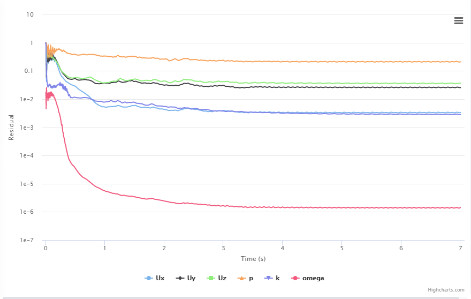Click the "Residual" y-axis title

coord(11,127)
